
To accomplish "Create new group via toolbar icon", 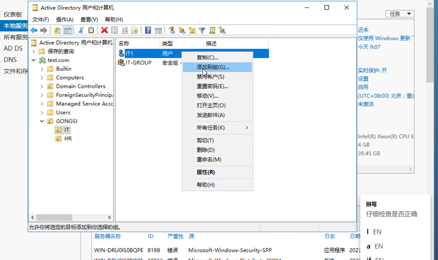I will [182, 30].
